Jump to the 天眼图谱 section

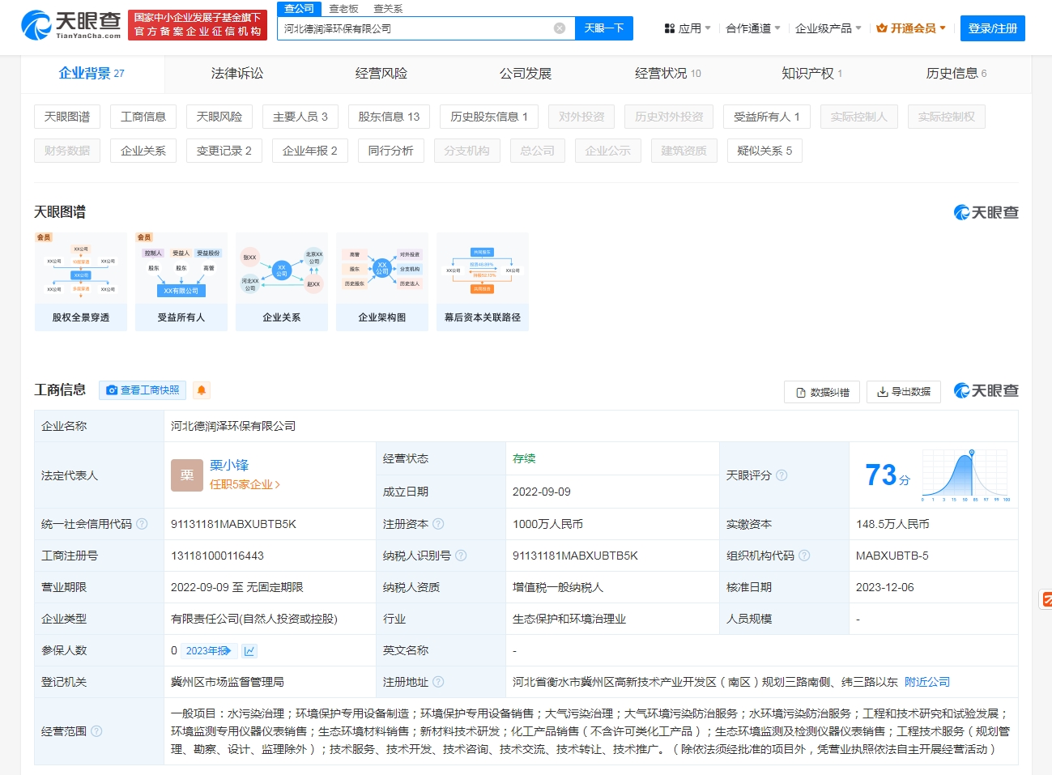tap(67, 117)
